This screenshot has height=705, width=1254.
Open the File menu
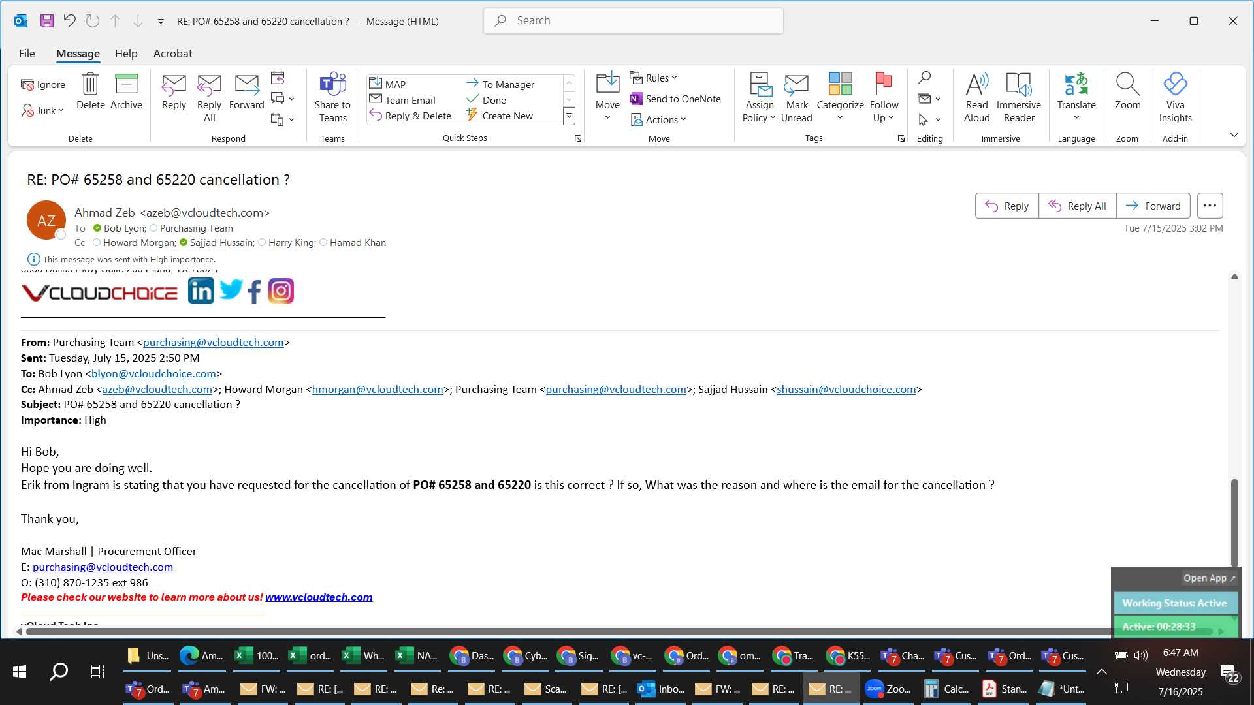coord(27,54)
